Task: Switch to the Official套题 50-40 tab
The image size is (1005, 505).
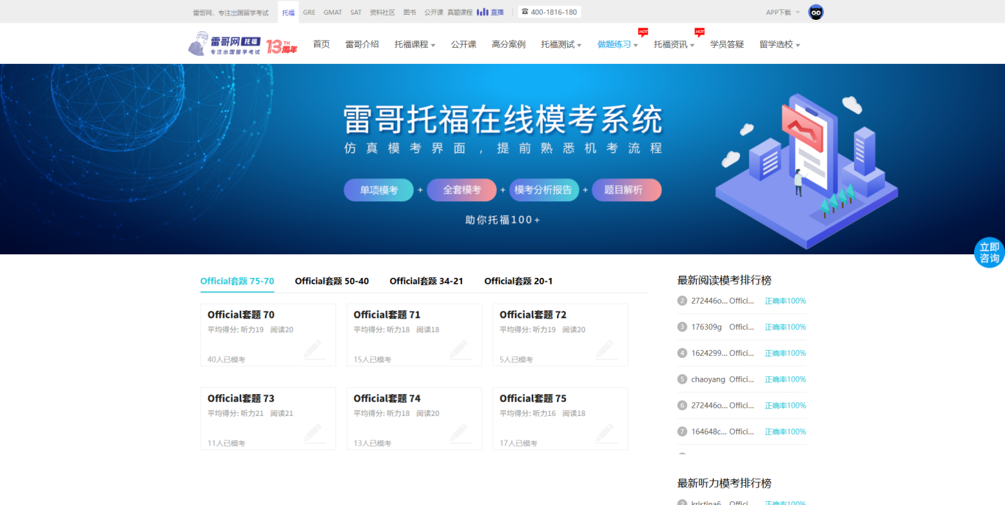Action: [x=332, y=281]
